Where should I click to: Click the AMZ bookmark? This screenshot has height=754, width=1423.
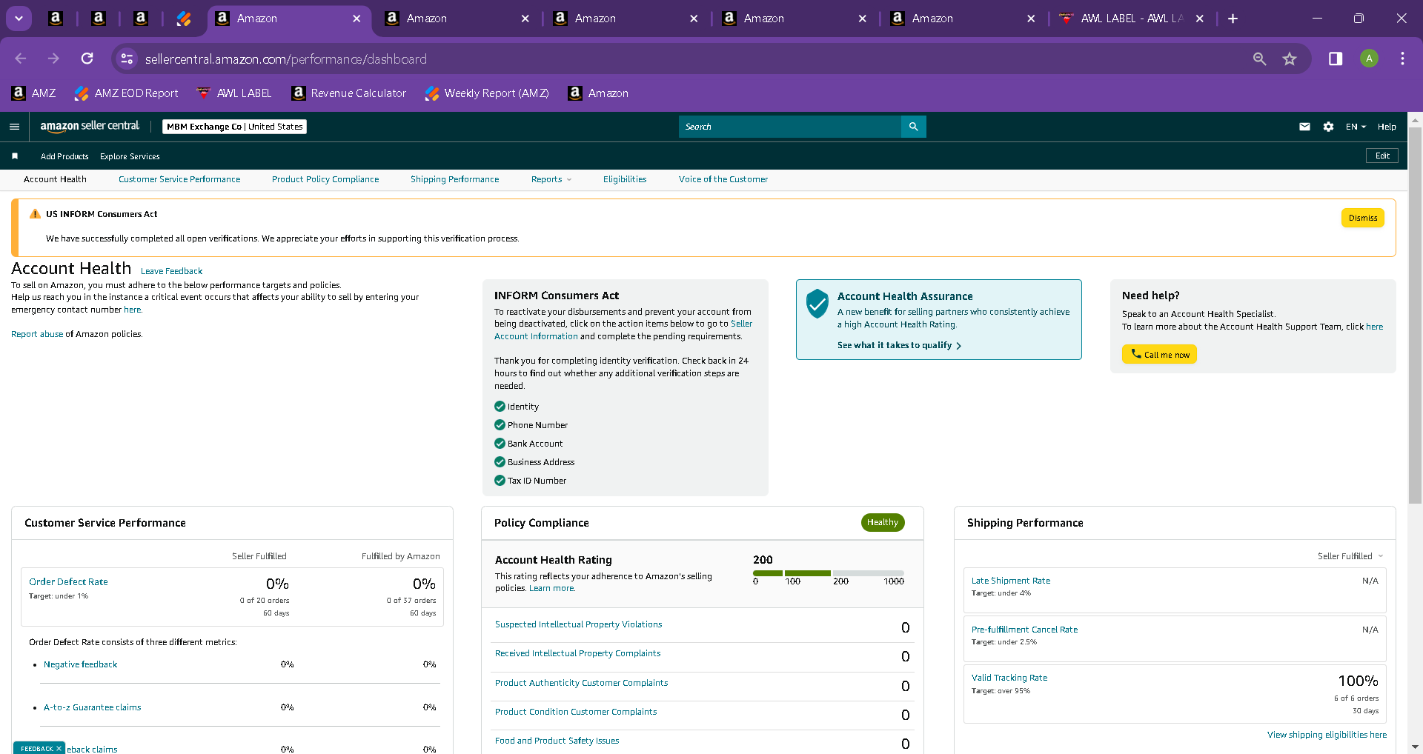[34, 93]
